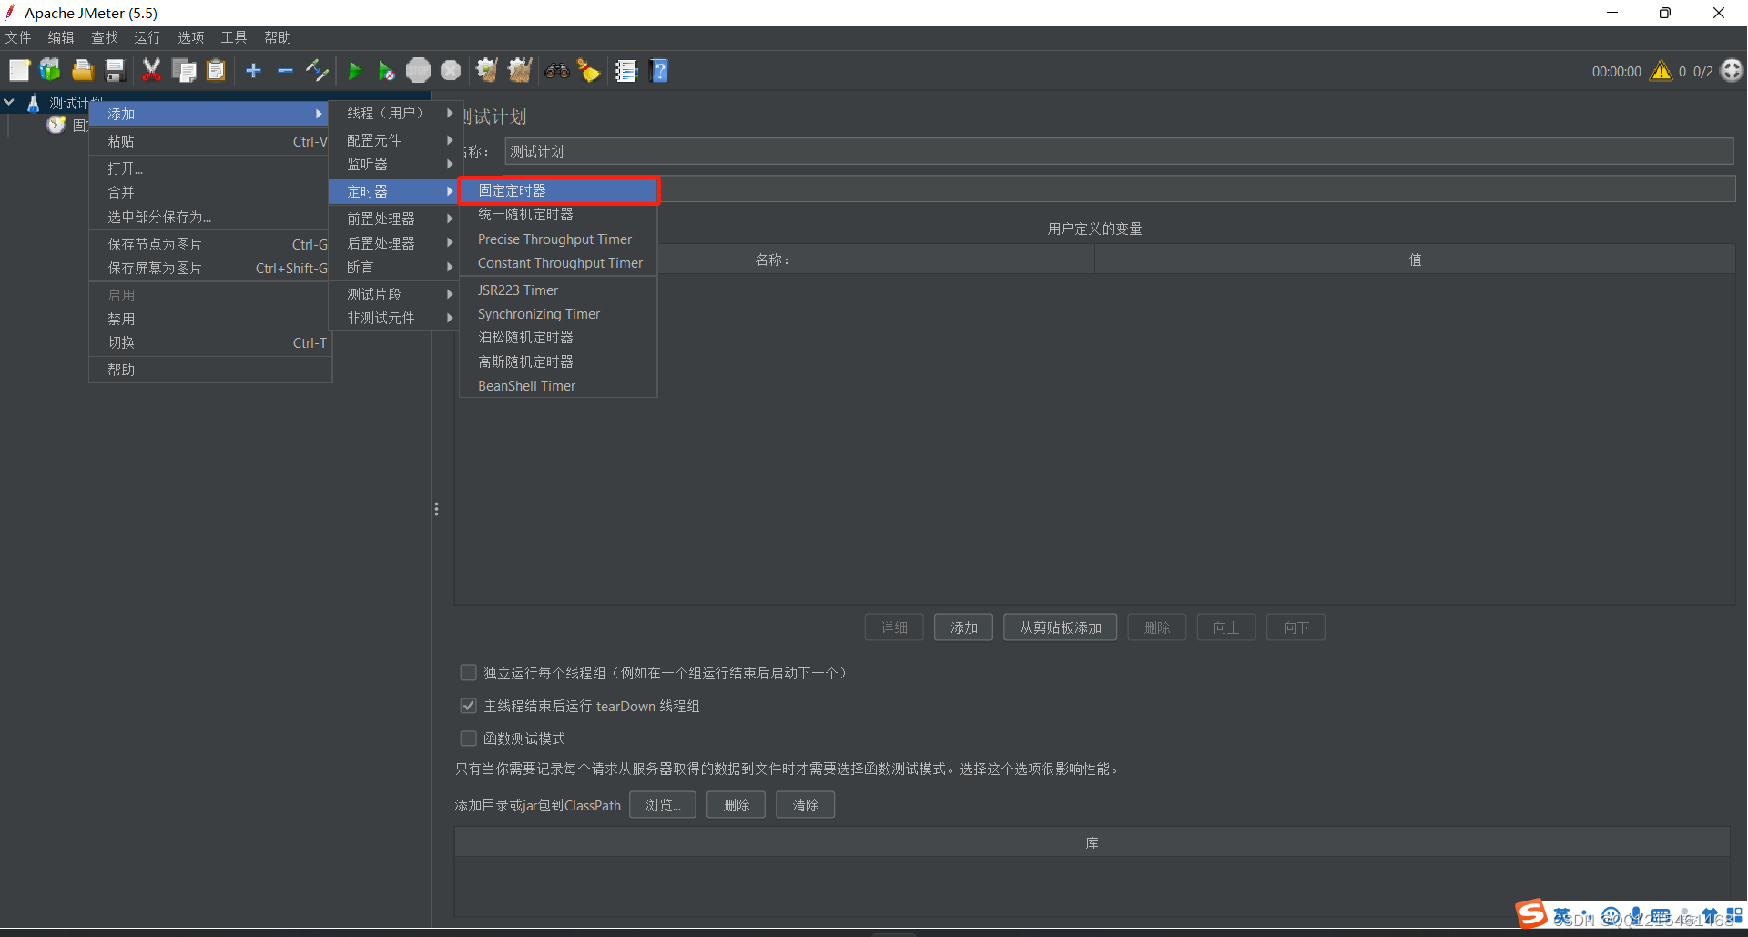Click the 名称 field containing 测试计划
The image size is (1748, 937).
(x=1119, y=151)
